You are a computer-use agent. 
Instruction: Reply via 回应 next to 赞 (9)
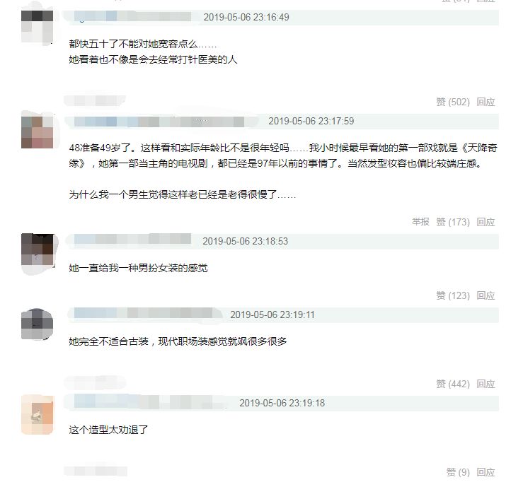[x=486, y=472]
